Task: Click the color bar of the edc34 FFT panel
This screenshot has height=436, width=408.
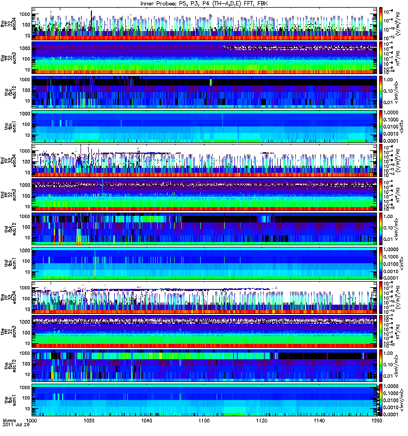Action: (381, 298)
